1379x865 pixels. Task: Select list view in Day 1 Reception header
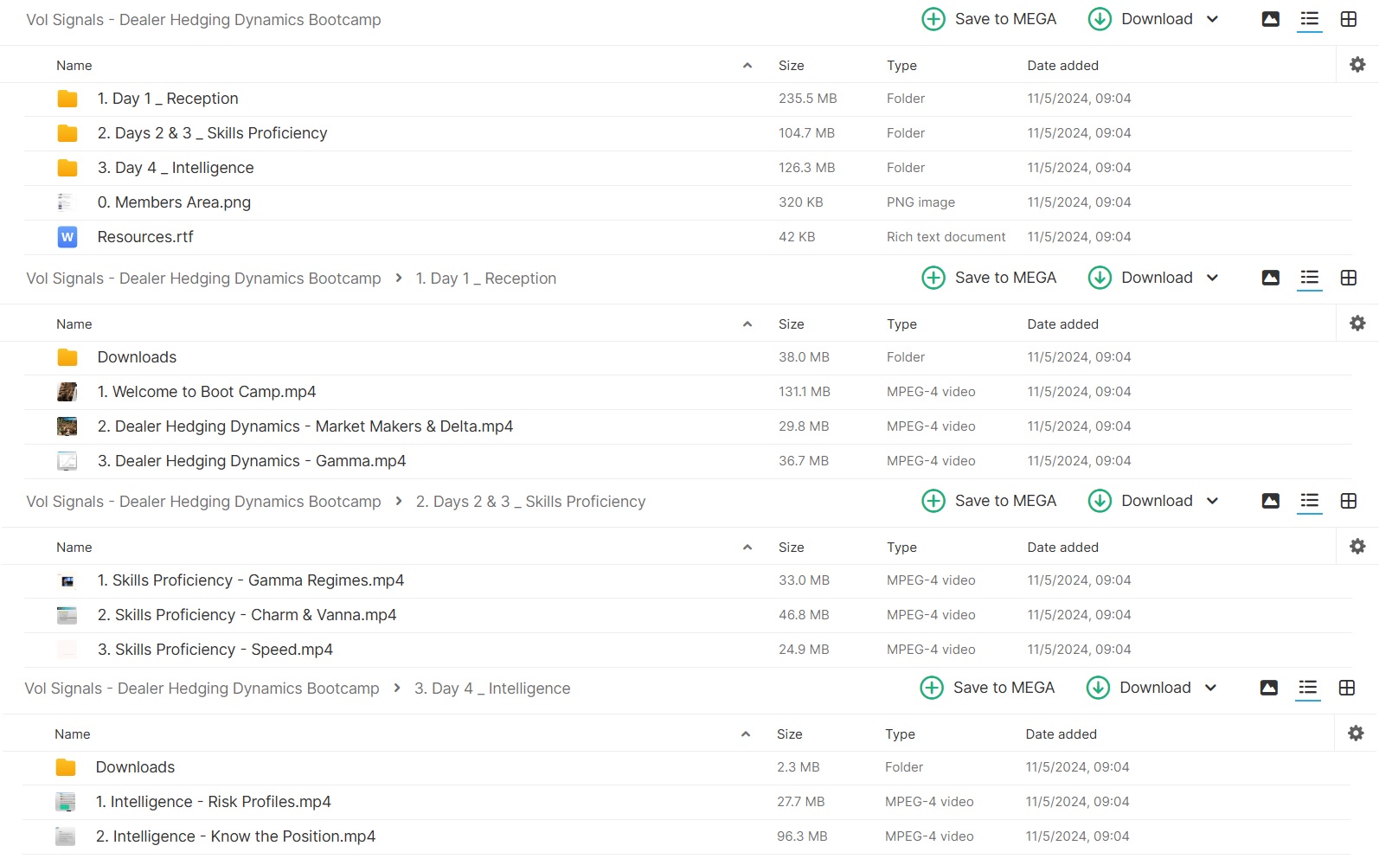tap(1310, 278)
